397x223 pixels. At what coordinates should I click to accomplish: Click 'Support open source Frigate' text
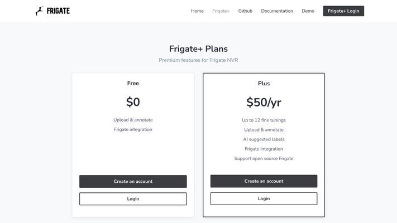[264, 158]
